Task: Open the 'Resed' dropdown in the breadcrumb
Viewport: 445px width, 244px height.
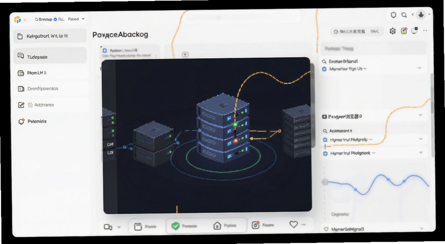Action: (x=76, y=19)
